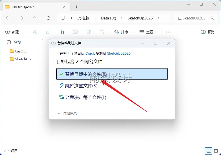221x155 pixels.
Task: Click the Rename icon in toolbar
Action: 75,32
